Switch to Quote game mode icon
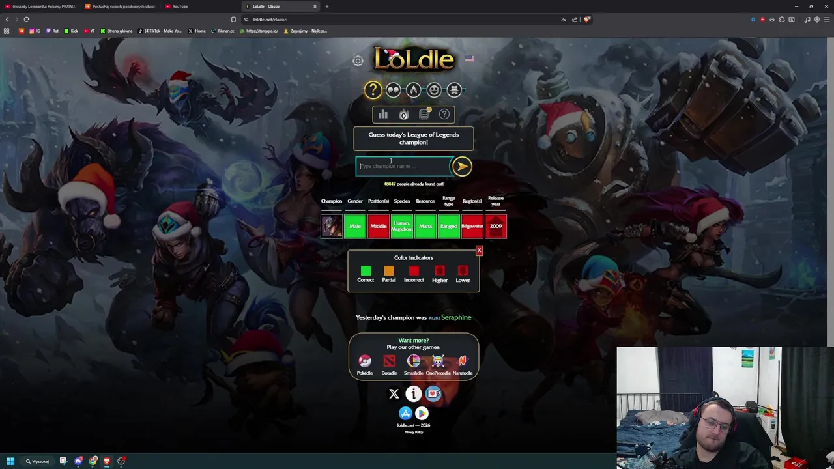Viewport: 834px width, 469px height. 393,90
